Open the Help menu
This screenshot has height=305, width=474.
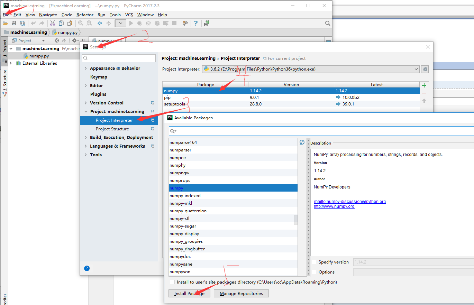pyautogui.click(x=162, y=15)
